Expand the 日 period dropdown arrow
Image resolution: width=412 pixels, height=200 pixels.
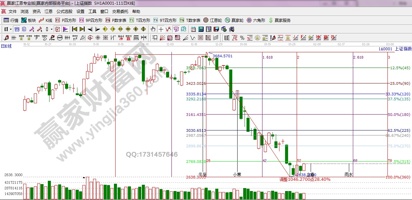[11, 29]
